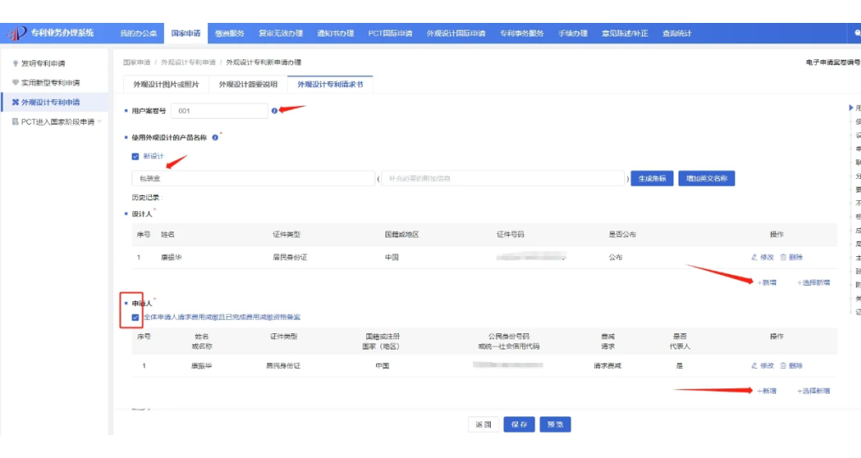Open 缴费服务 menu
This screenshot has width=861, height=458.
coord(229,33)
